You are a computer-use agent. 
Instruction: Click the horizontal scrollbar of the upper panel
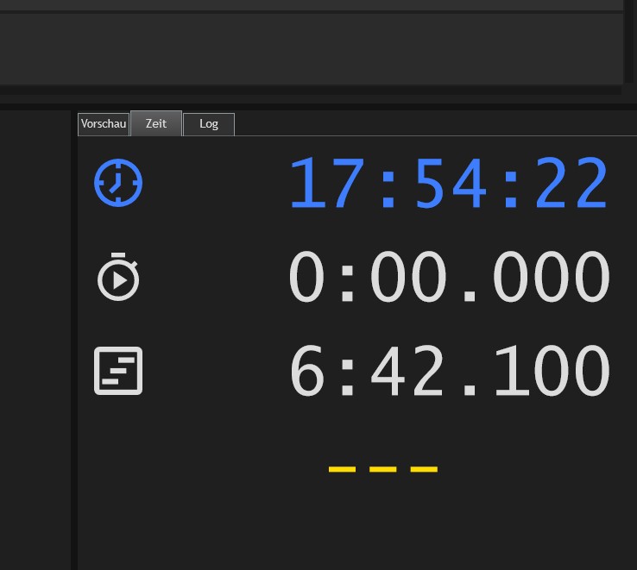click(311, 90)
